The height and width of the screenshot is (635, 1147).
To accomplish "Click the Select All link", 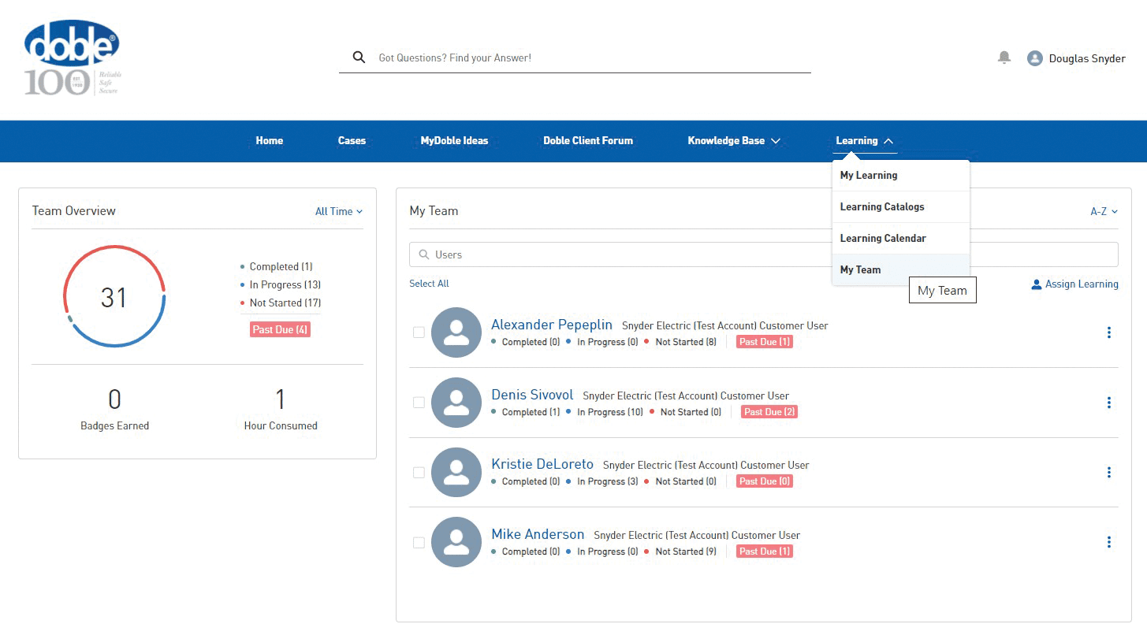I will click(x=429, y=284).
